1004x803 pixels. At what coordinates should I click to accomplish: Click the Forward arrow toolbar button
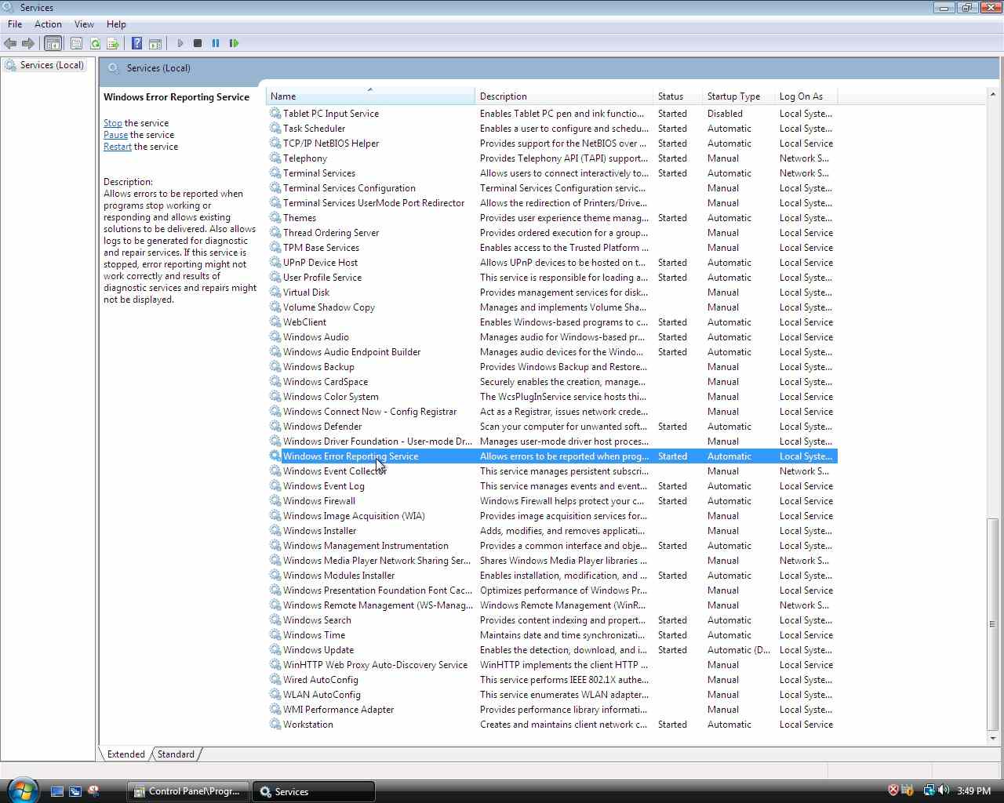tap(28, 43)
